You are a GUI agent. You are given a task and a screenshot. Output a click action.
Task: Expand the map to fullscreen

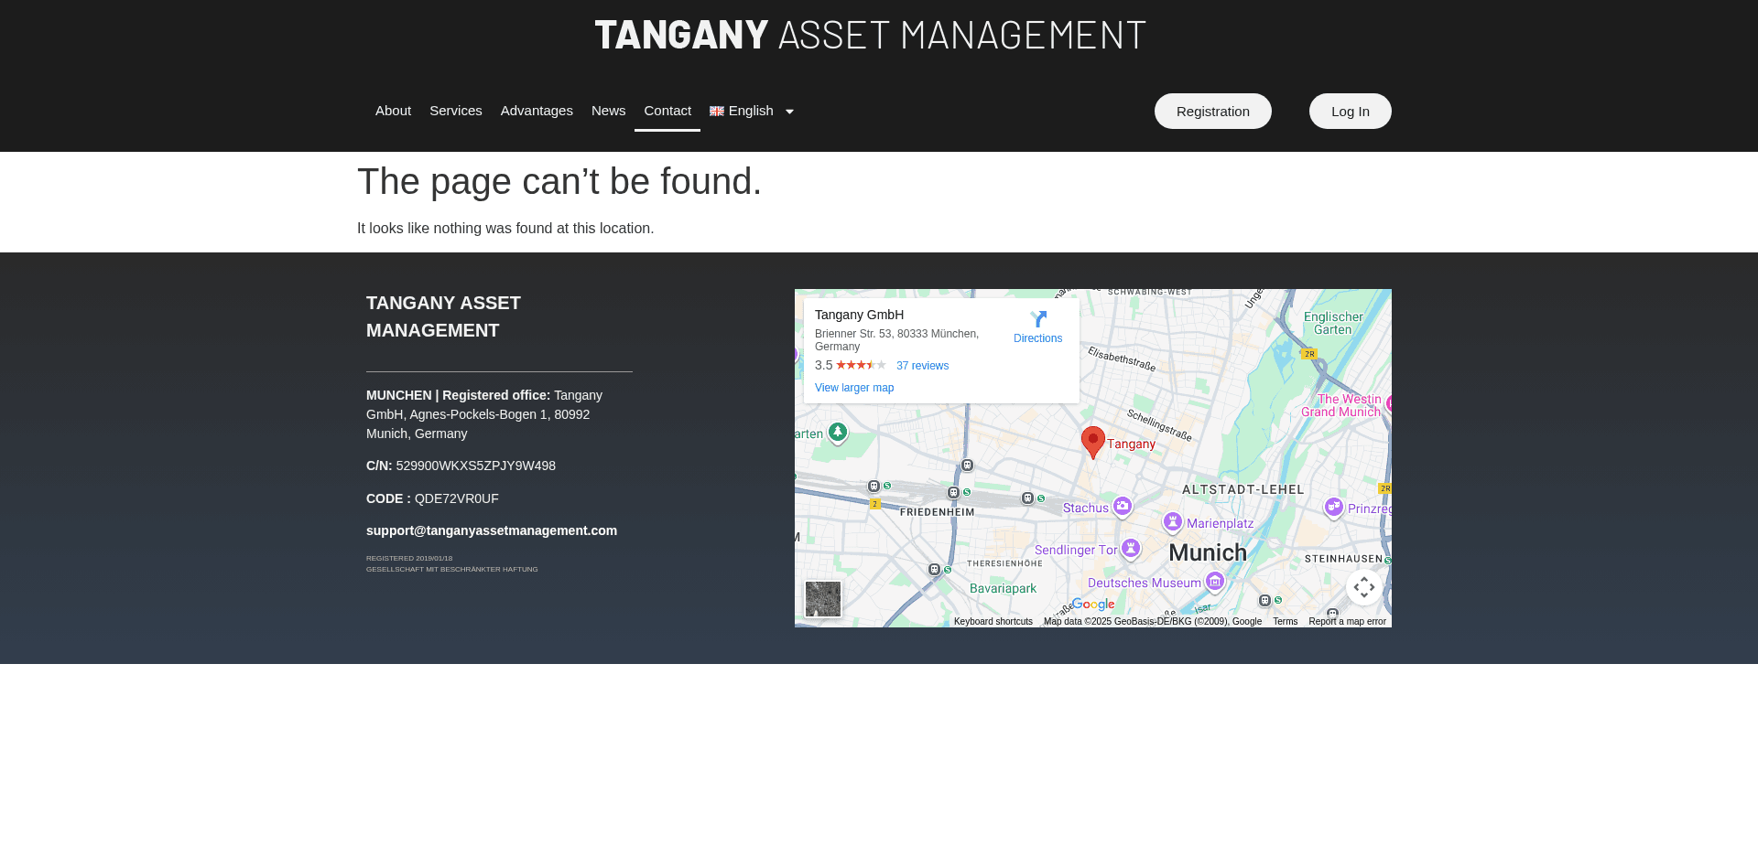(x=1364, y=587)
